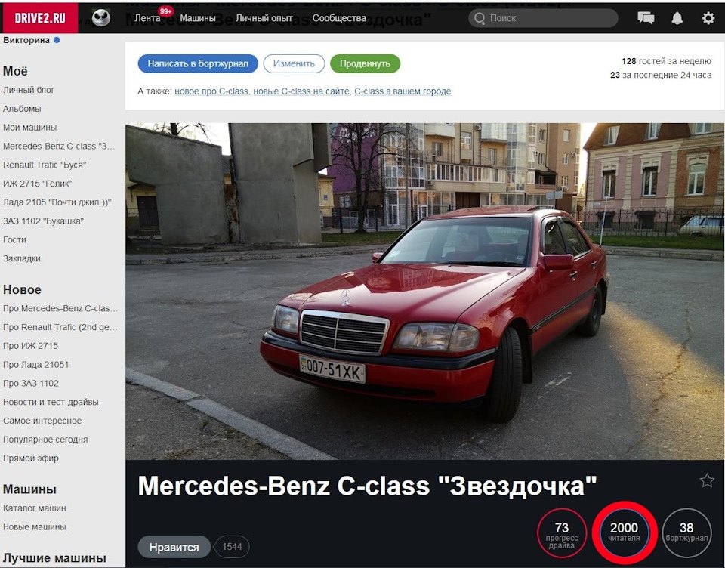Open link новые C-class на сайте

[x=301, y=91]
